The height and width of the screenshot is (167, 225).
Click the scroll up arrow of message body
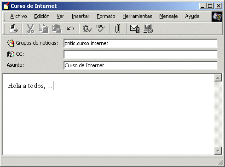218,78
